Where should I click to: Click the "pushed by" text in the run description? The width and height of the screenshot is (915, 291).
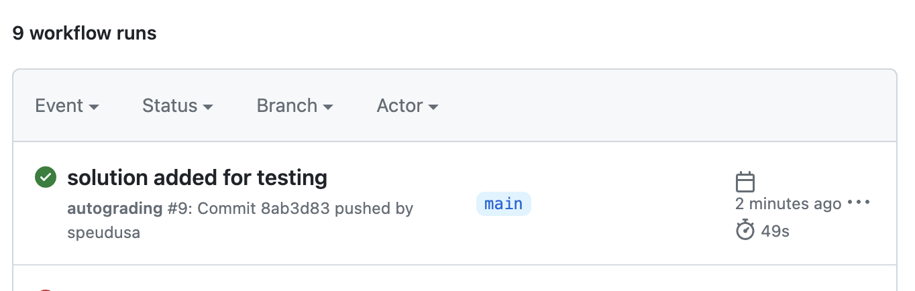374,209
